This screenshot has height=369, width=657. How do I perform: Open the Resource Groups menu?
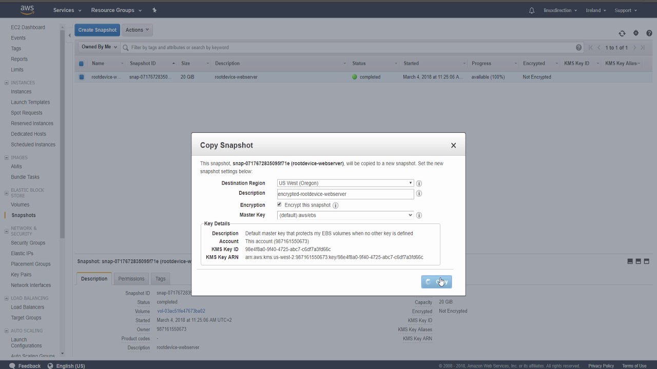coord(116,10)
